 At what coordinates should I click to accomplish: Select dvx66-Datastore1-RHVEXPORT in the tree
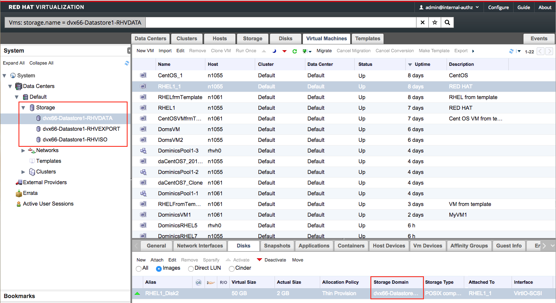81,129
